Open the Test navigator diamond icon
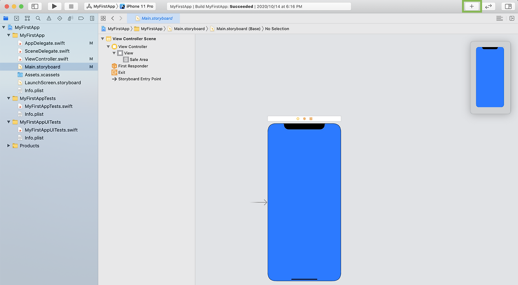This screenshot has height=285, width=518. click(x=59, y=18)
